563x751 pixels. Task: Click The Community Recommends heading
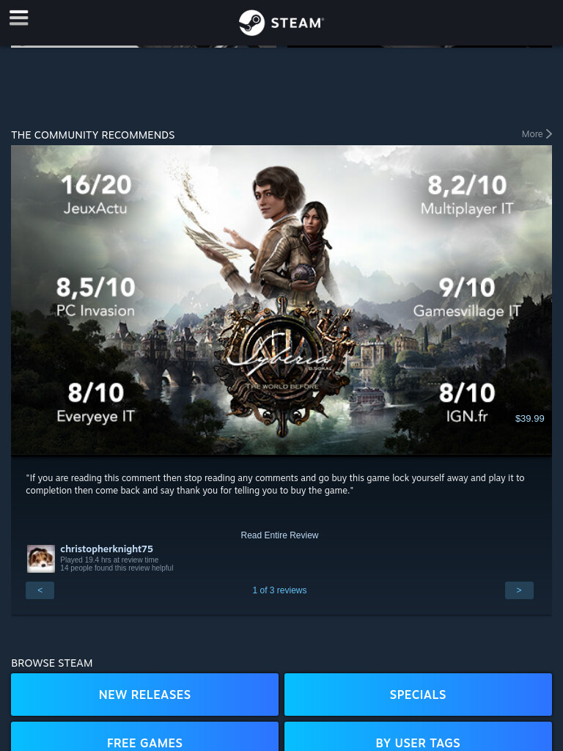point(93,135)
